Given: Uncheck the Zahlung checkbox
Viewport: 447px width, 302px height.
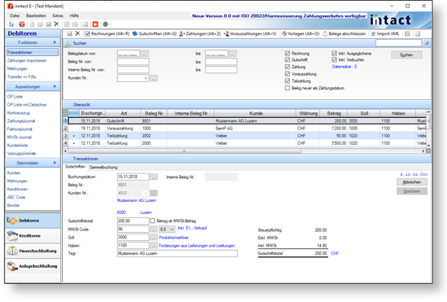Looking at the screenshot, I should point(288,67).
